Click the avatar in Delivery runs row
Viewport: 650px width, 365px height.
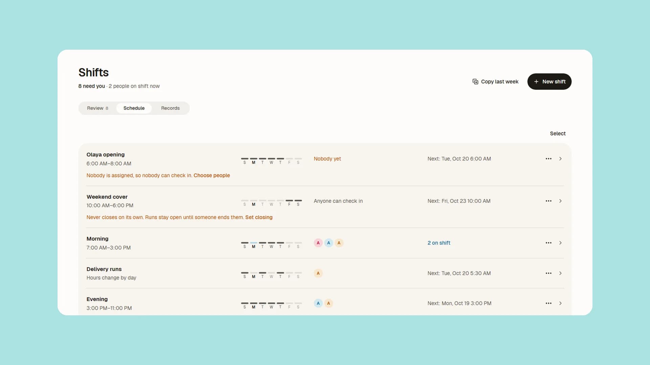click(x=318, y=273)
